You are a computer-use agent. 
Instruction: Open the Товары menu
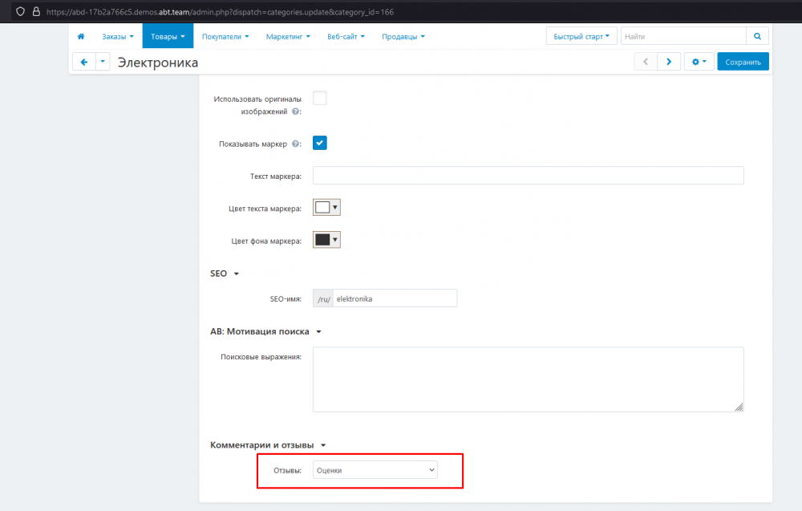tap(168, 36)
